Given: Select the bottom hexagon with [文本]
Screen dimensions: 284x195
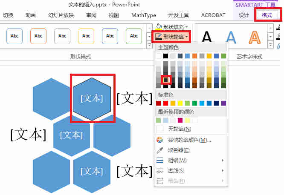Looking at the screenshot, I should (x=92, y=172).
